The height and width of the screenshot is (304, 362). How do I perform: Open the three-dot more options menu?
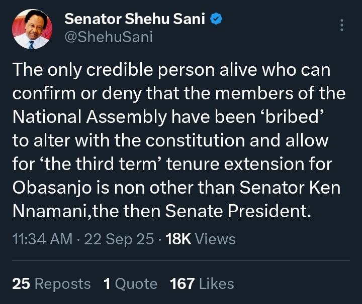[342, 25]
